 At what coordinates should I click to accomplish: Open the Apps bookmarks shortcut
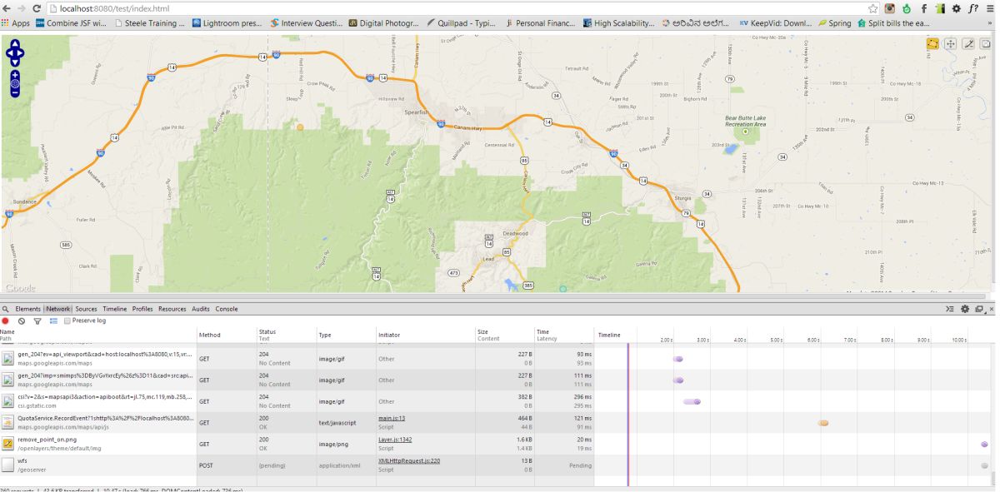[x=16, y=23]
